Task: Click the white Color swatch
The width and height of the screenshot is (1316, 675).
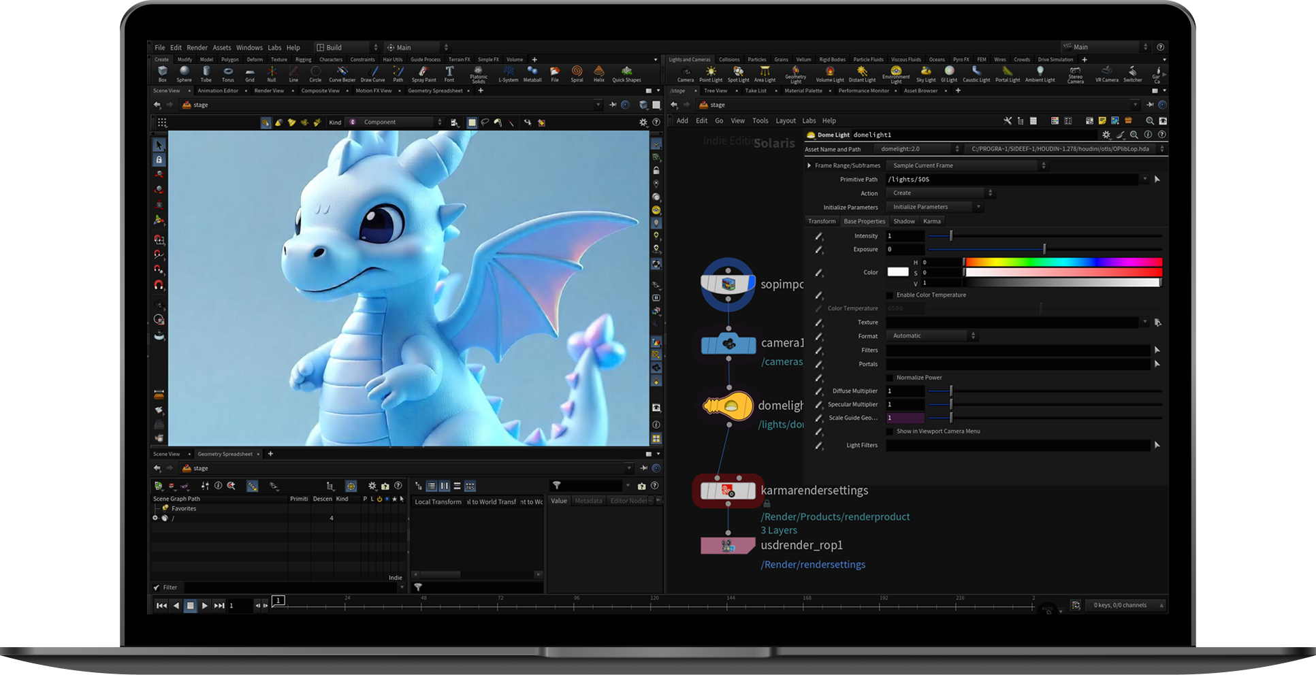Action: 897,272
